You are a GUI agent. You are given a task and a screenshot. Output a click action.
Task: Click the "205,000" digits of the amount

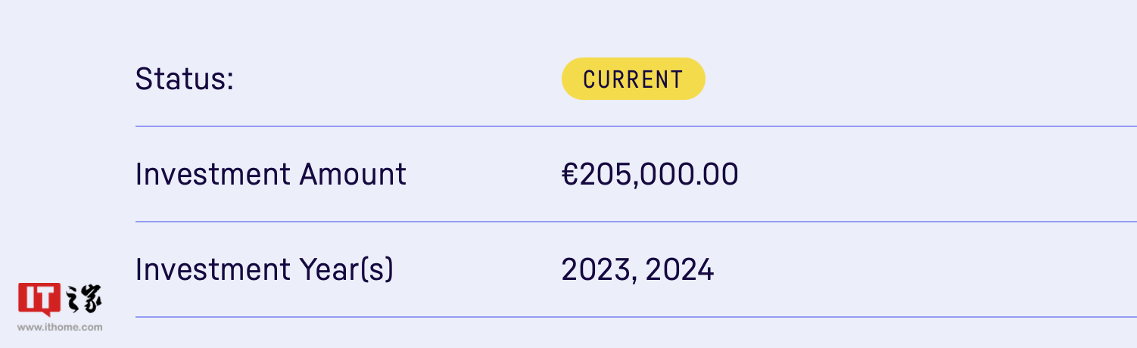click(637, 175)
